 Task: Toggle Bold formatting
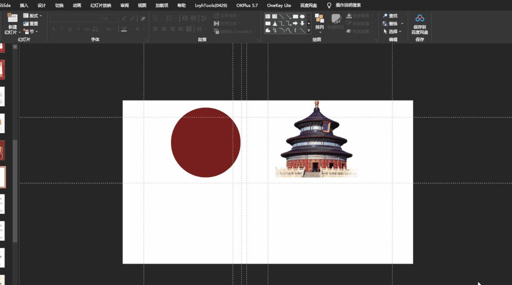54,29
